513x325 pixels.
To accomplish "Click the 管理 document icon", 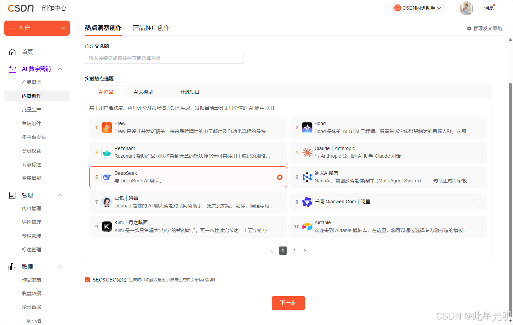I will pos(12,195).
